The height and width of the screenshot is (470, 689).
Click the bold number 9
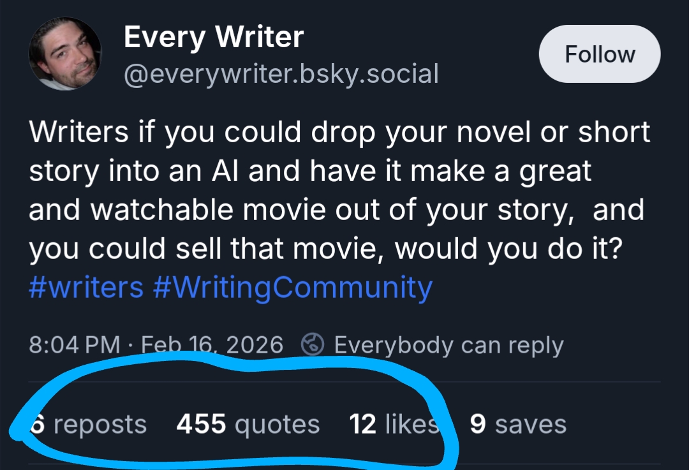click(x=478, y=424)
